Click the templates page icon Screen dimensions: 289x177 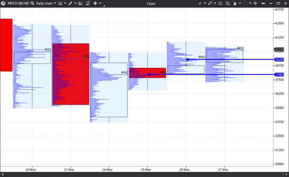coord(88,3)
